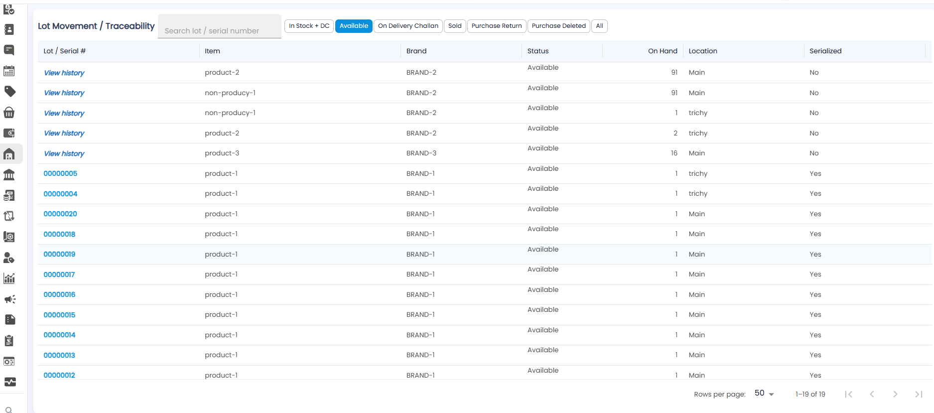This screenshot has width=934, height=413.
Task: Jump to the last page of results
Action: pyautogui.click(x=919, y=394)
